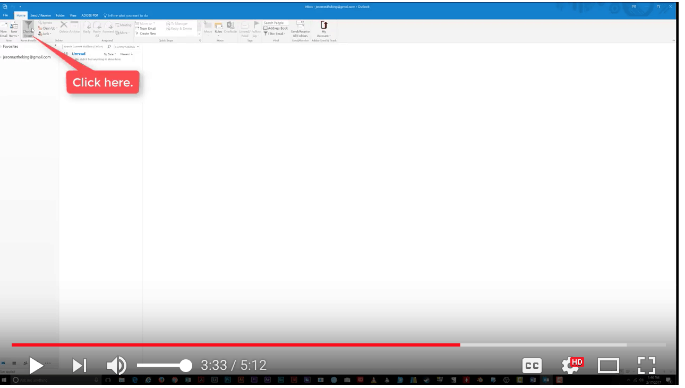This screenshot has width=685, height=388.
Task: Adjust the video volume slider
Action: click(x=164, y=365)
